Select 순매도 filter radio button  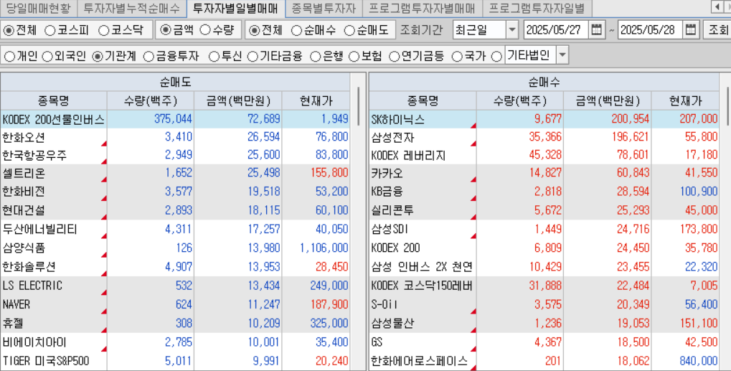coord(349,30)
